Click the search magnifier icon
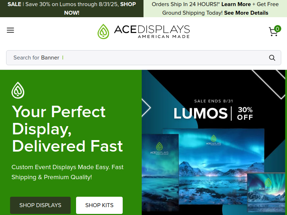Viewport: 287px width, 215px height. [272, 58]
